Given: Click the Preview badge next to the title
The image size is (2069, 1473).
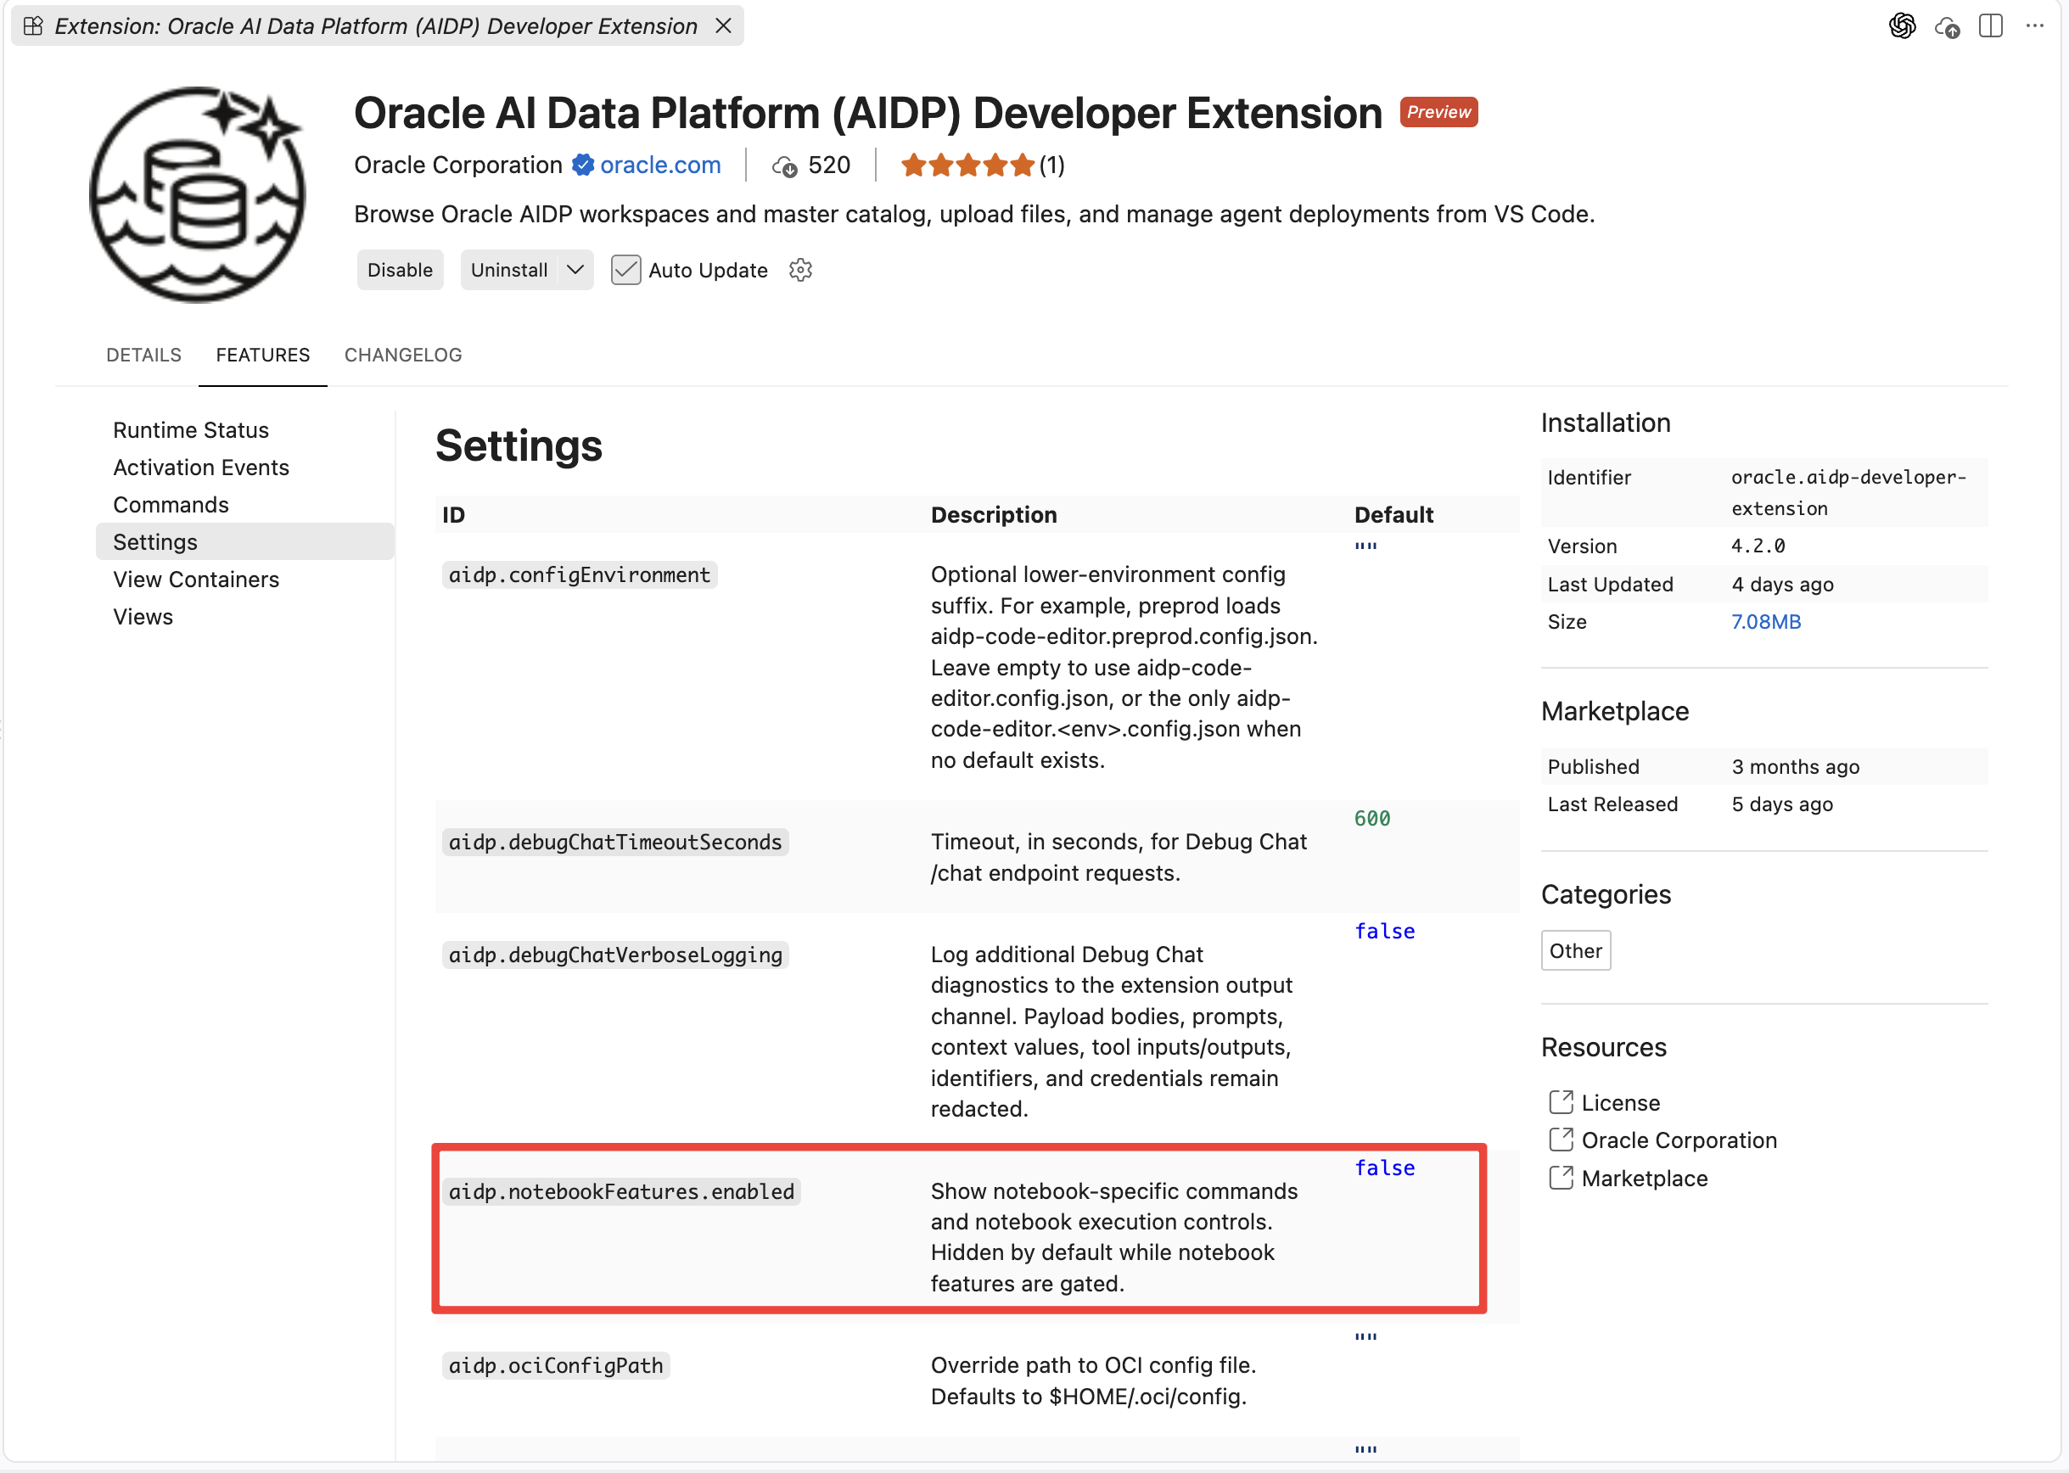Looking at the screenshot, I should (1438, 111).
